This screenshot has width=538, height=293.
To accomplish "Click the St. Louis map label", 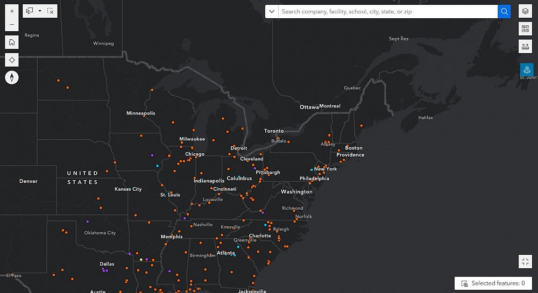I will point(170,195).
